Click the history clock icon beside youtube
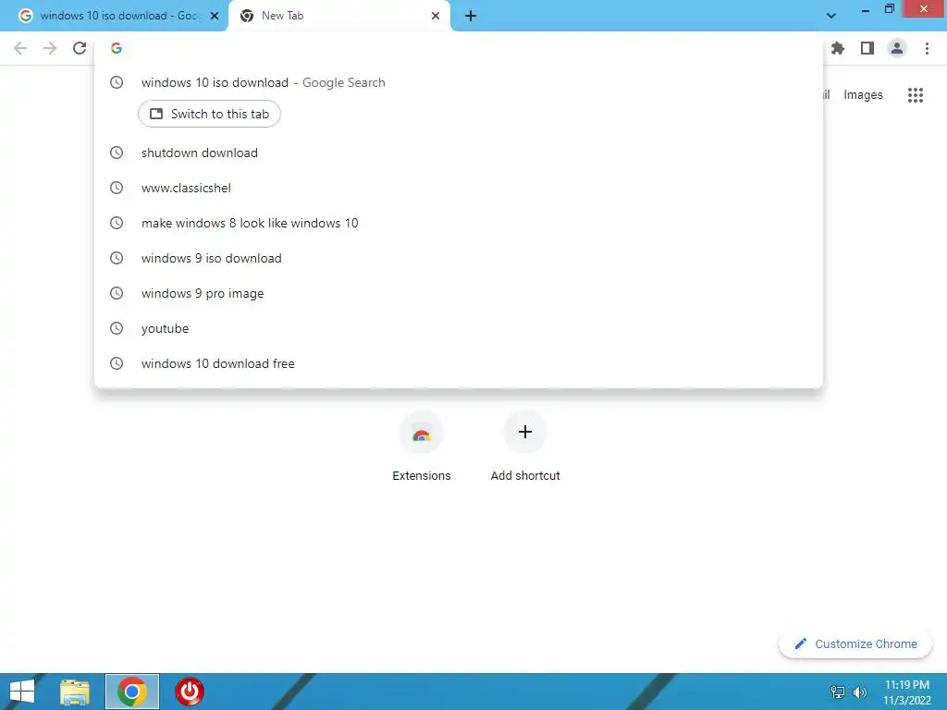The image size is (947, 710). [x=117, y=328]
